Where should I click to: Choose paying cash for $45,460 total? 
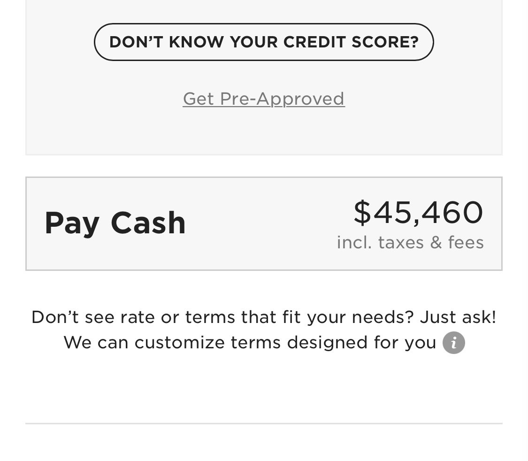click(264, 223)
